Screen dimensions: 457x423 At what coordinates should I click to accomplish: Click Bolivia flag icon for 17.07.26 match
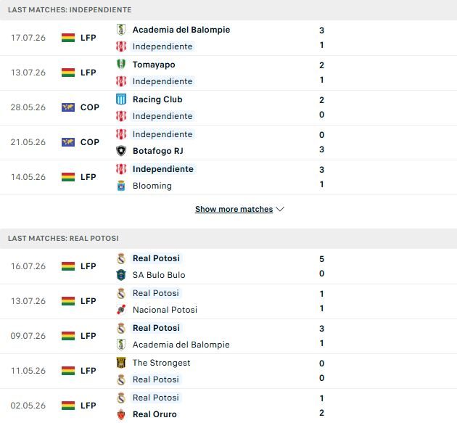coord(68,38)
